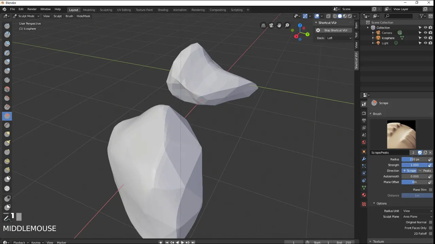
Task: Enable Original Normal checkbox
Action: 431,222
